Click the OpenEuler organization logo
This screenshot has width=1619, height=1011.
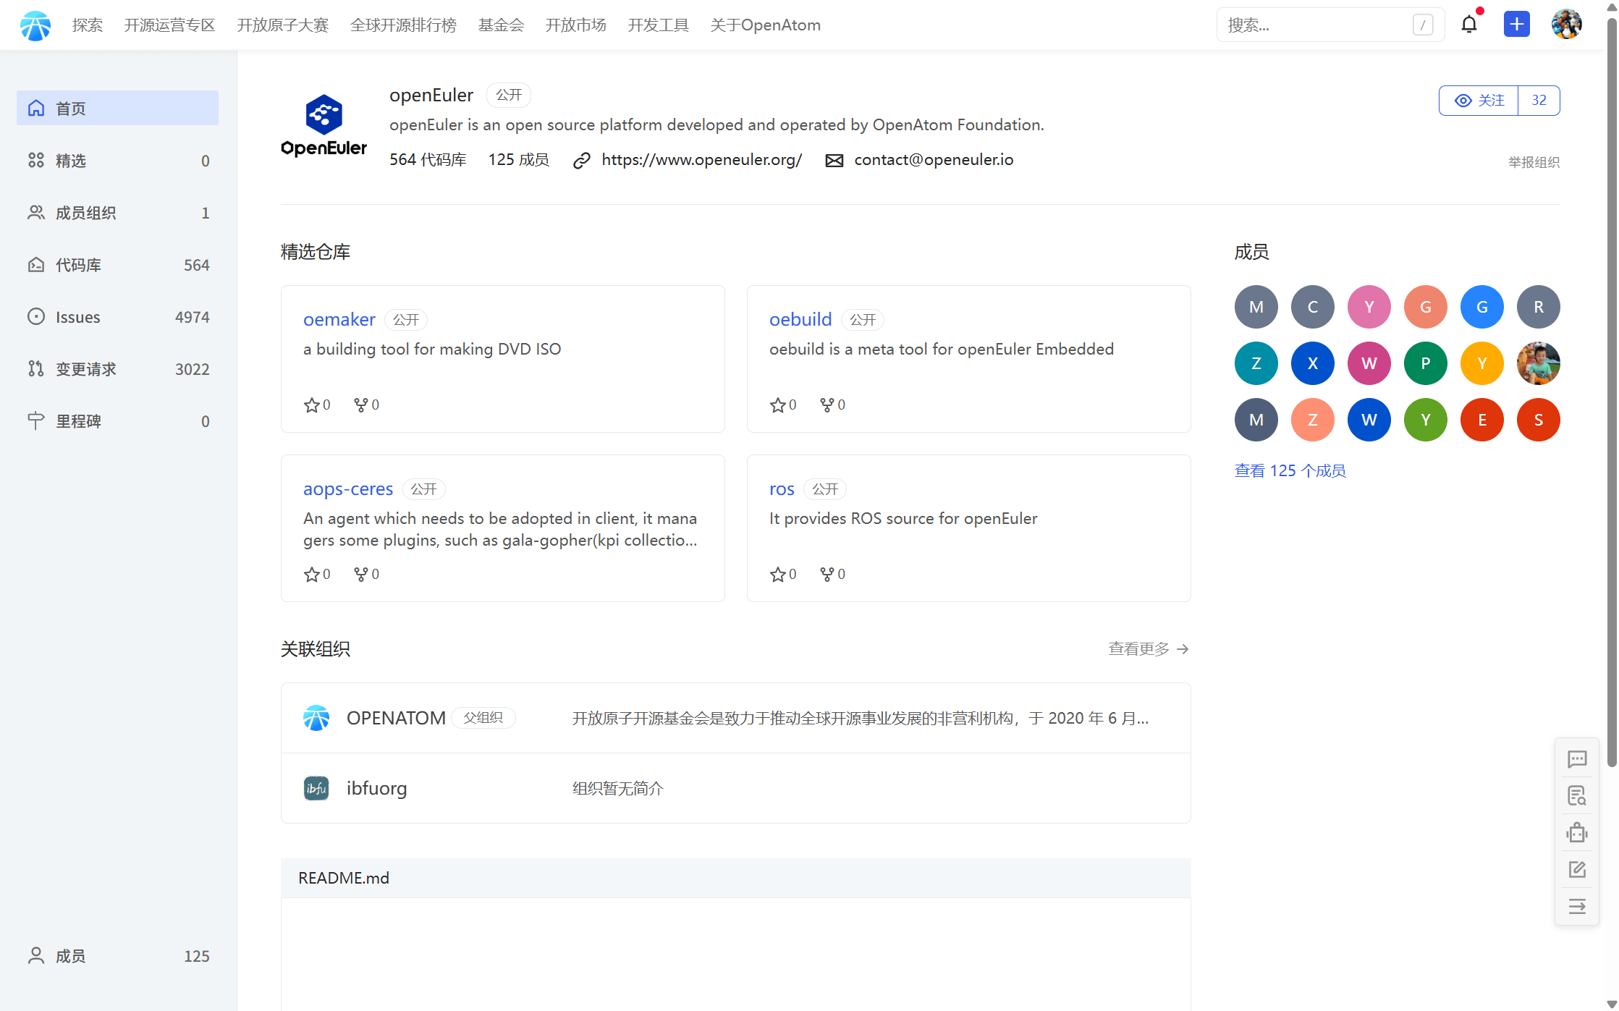324,126
